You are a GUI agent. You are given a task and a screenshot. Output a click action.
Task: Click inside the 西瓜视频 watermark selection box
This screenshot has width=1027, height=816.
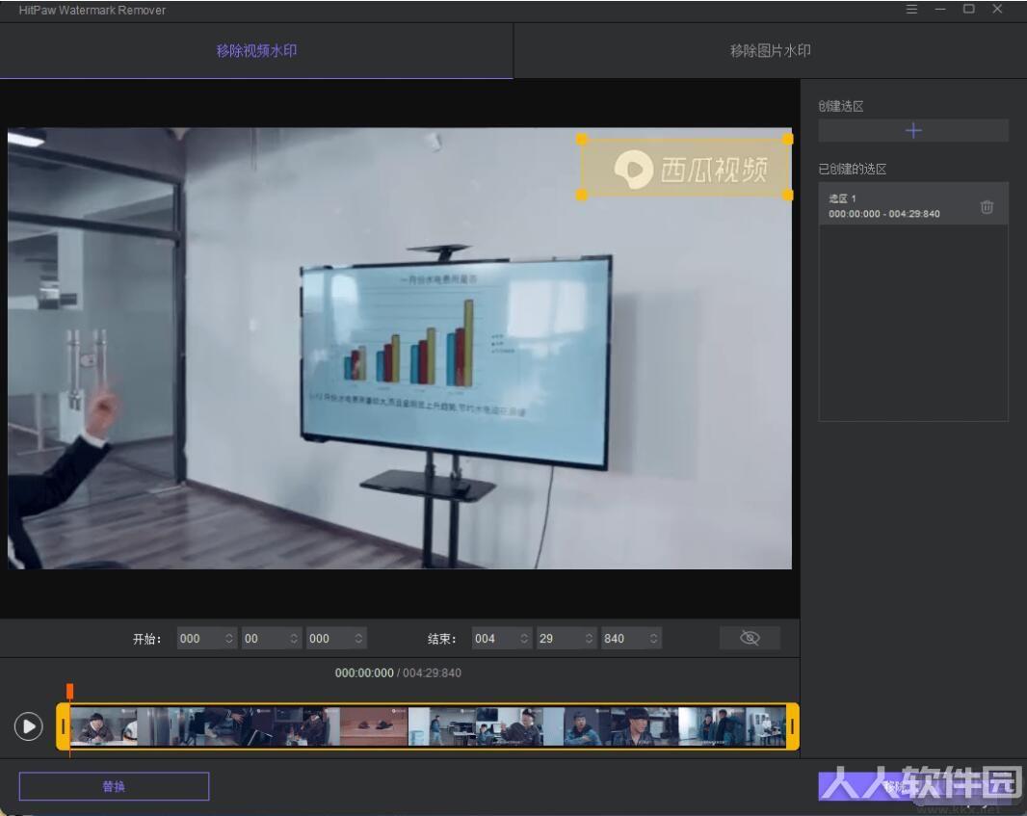coord(684,167)
